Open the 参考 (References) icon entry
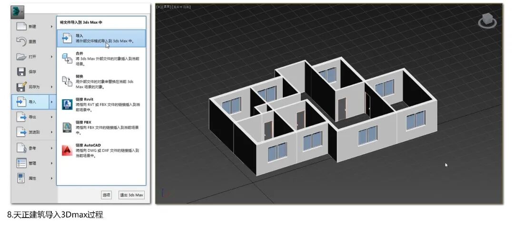This screenshot has height=226, width=514. pos(21,148)
